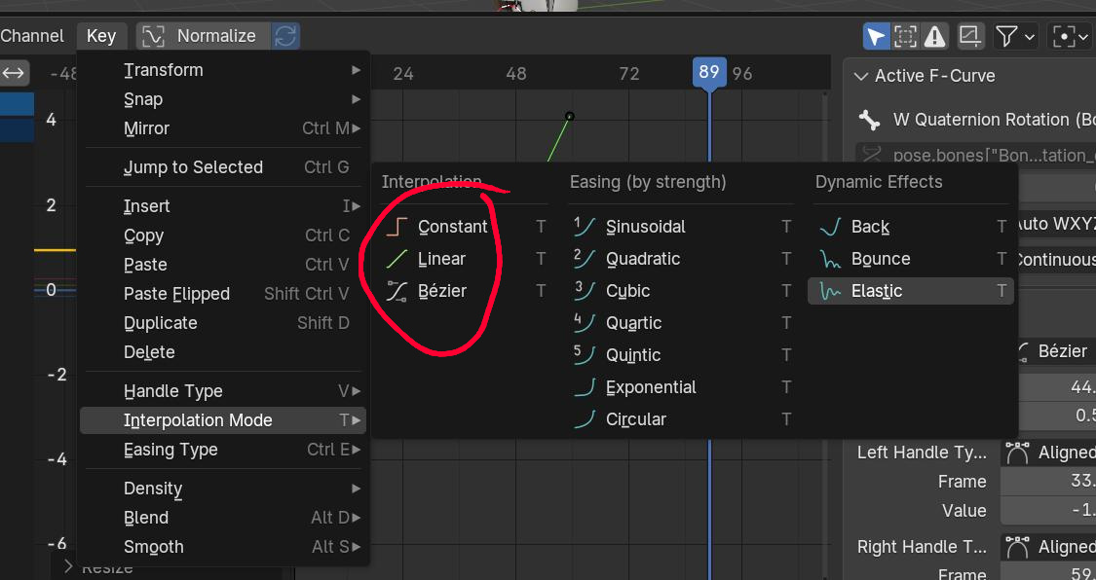Open the funnel filters dropdown
Viewport: 1096px width, 580px height.
[1015, 36]
